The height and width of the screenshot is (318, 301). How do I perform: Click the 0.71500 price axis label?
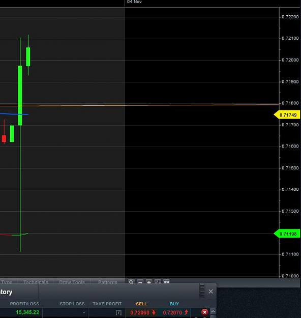tap(290, 168)
